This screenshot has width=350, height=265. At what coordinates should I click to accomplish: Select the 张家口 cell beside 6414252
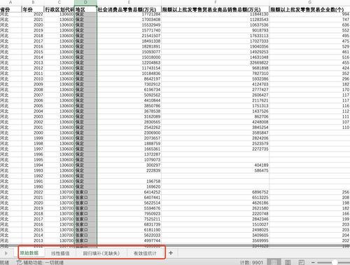point(85,192)
